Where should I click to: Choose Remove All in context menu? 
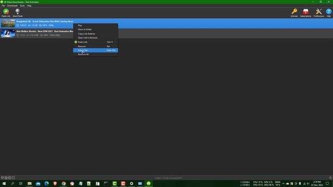[96, 54]
